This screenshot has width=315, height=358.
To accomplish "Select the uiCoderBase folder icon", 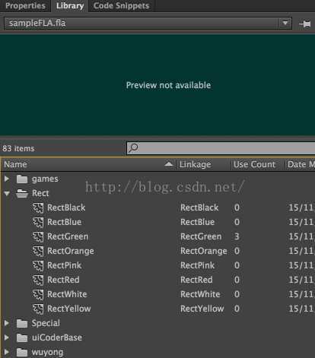I will [22, 337].
